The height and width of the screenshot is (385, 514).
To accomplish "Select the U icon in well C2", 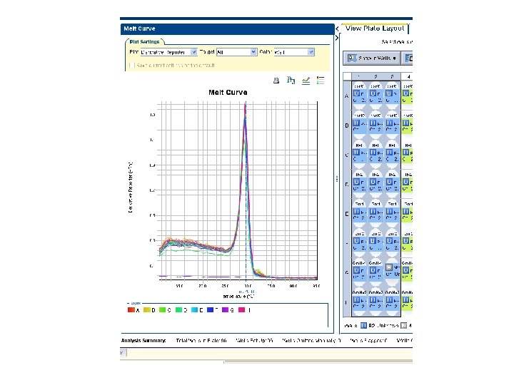I will (373, 153).
